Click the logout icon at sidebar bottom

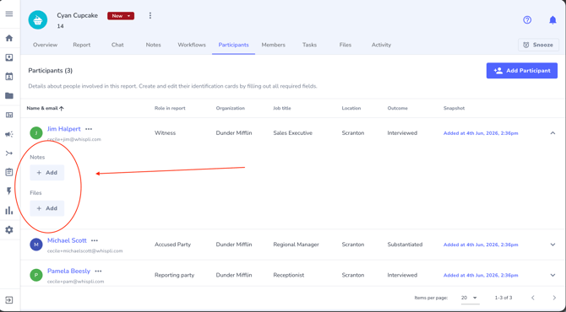click(9, 299)
